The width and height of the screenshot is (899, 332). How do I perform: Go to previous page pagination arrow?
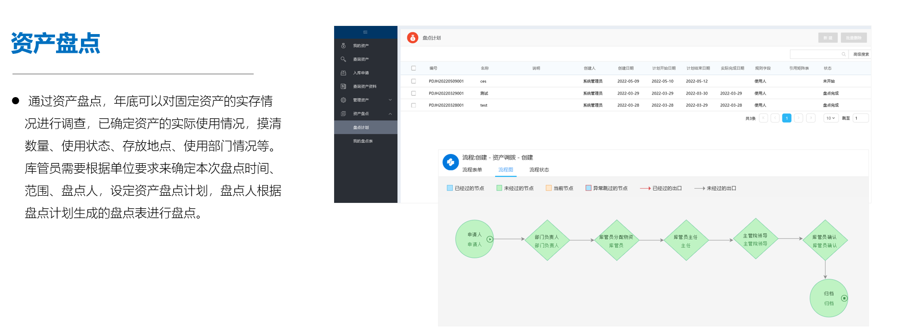pos(775,118)
